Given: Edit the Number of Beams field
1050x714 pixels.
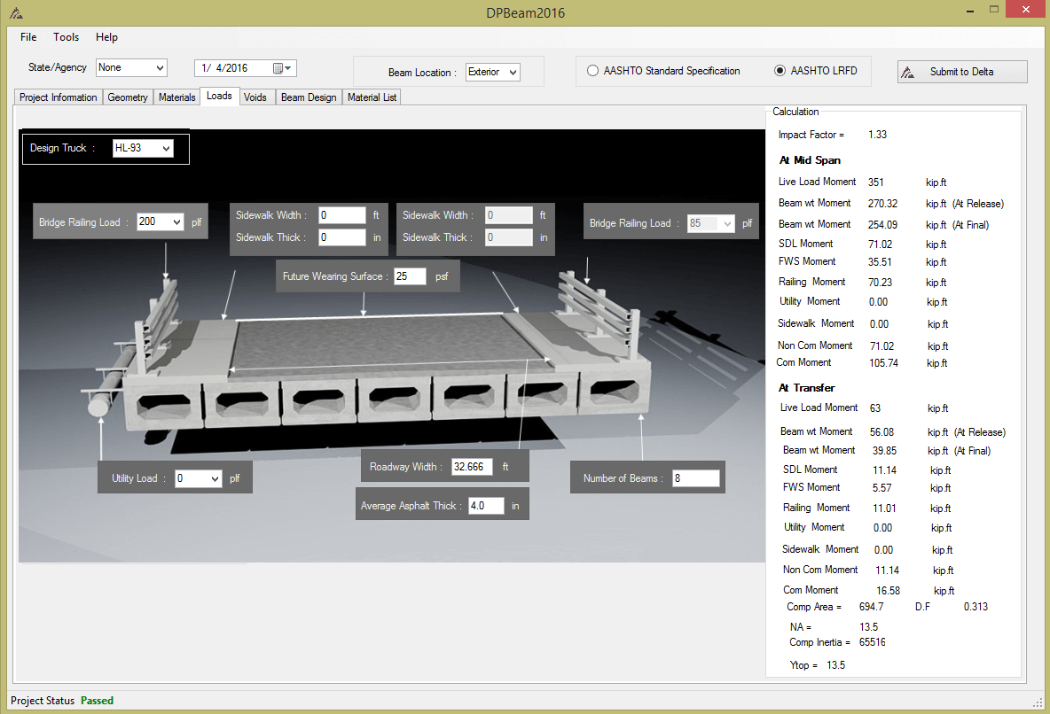Looking at the screenshot, I should click(695, 478).
